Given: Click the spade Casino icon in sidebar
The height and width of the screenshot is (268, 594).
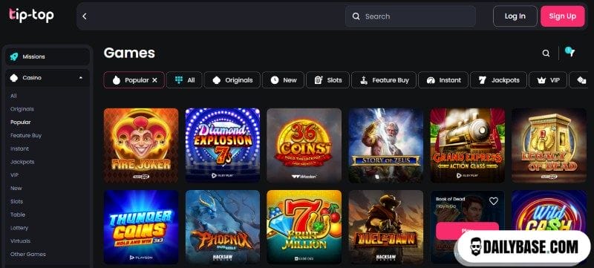Looking at the screenshot, I should (x=14, y=78).
